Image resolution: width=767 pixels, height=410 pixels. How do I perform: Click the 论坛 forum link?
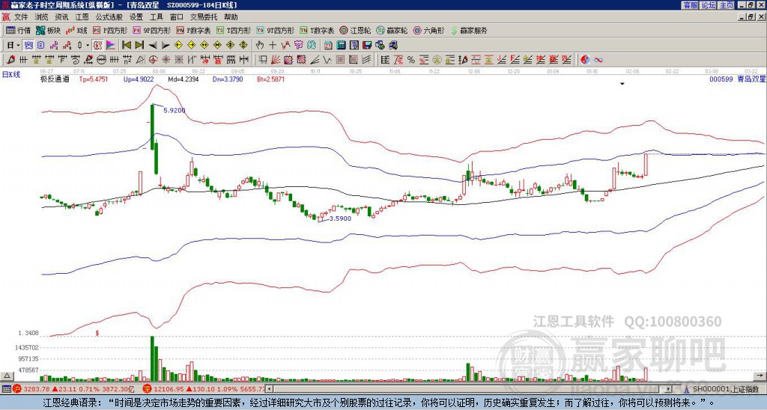pyautogui.click(x=709, y=5)
